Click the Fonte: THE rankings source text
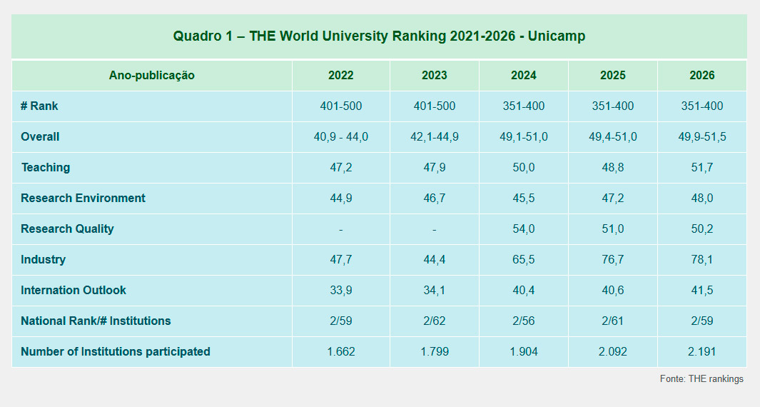 701,379
